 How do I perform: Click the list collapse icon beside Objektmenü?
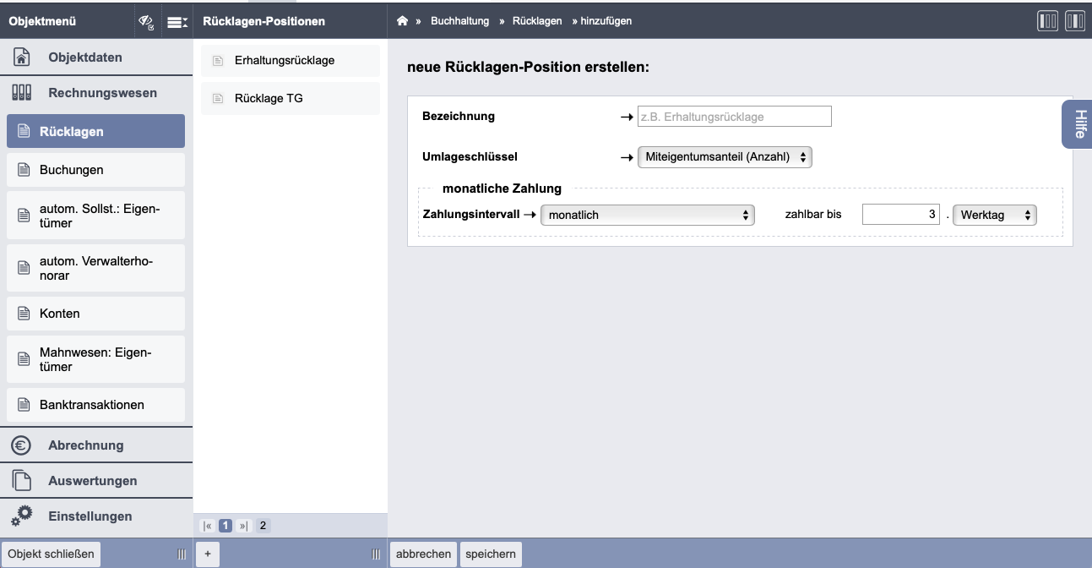tap(177, 22)
